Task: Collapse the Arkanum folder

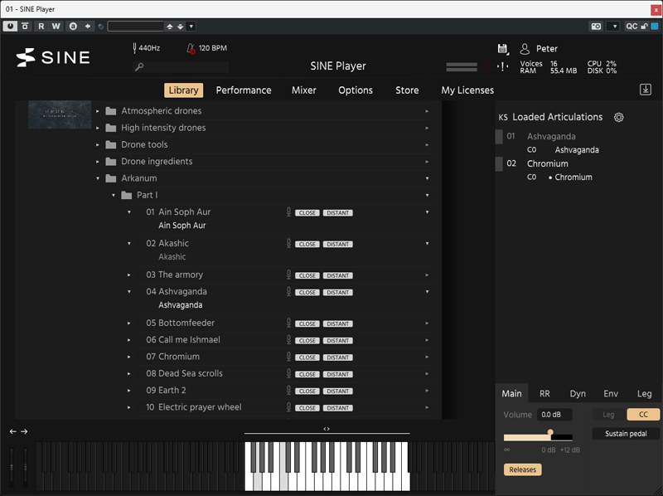Action: coord(99,178)
